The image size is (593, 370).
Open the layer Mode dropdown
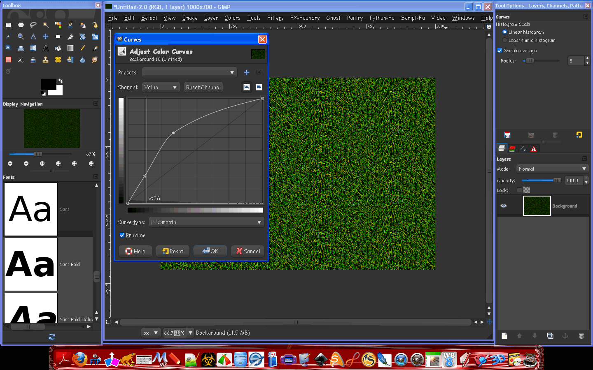click(x=552, y=169)
